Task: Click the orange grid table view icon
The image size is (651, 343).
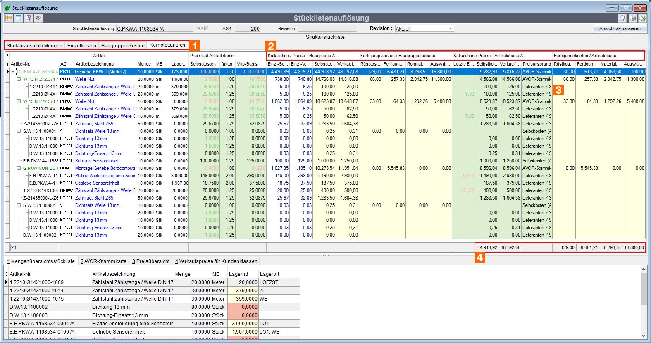Action: click(9, 18)
